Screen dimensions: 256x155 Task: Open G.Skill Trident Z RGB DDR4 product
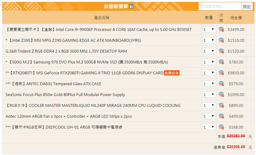click(x=66, y=51)
